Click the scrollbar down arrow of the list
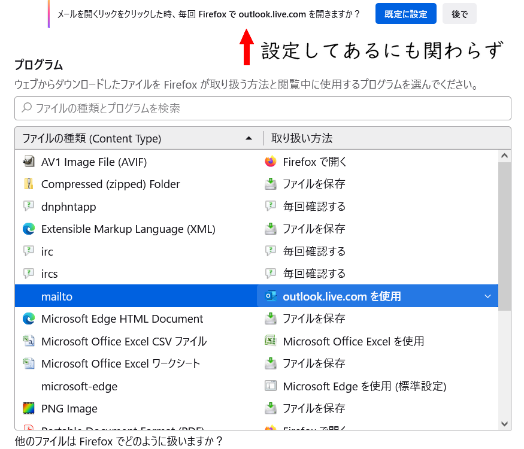524x449 pixels. point(505,424)
